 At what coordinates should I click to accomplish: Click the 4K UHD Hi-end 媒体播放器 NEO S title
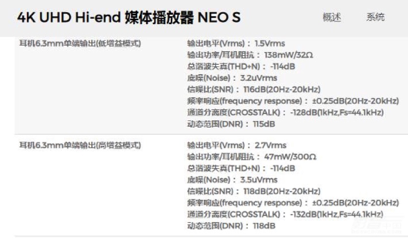[129, 17]
